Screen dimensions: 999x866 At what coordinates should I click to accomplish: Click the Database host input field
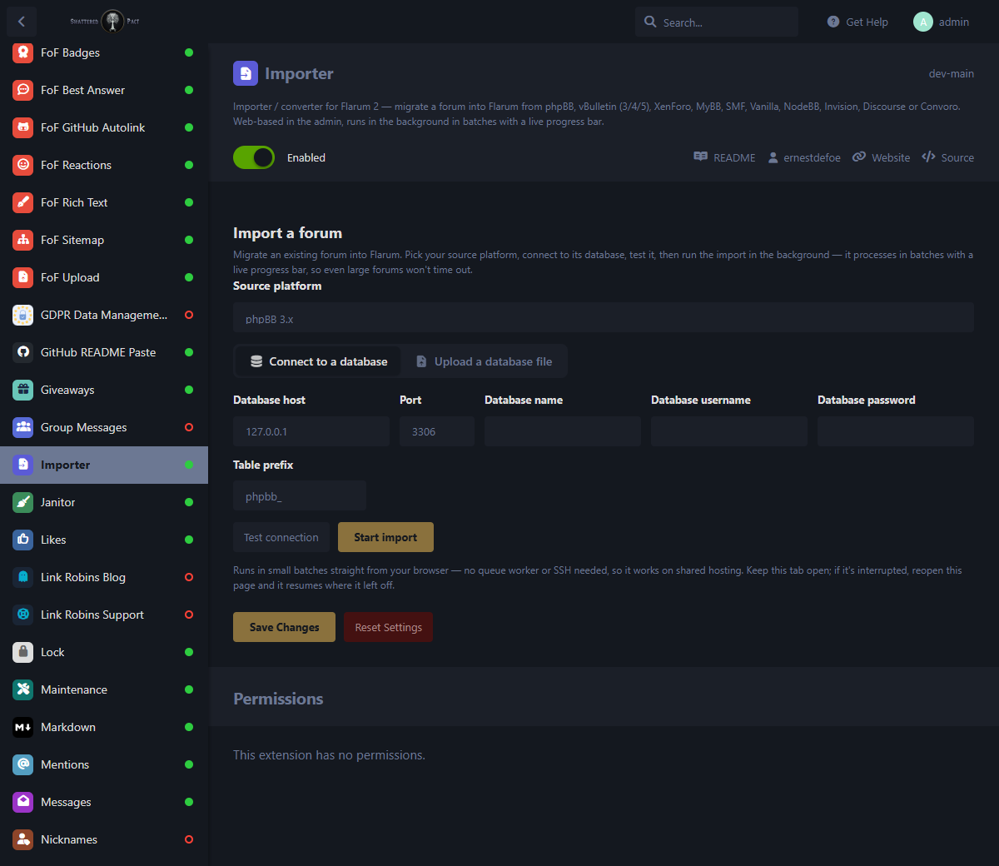pos(311,431)
